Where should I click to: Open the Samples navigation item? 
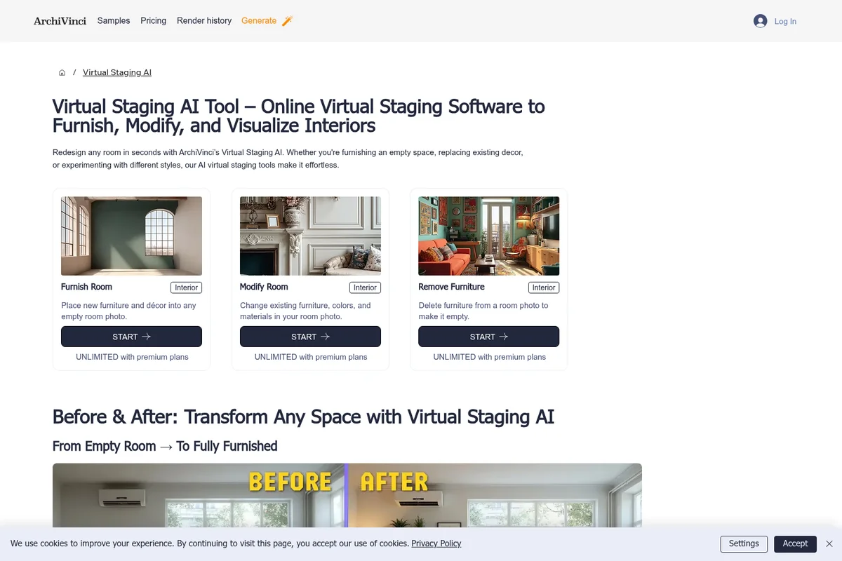[113, 20]
